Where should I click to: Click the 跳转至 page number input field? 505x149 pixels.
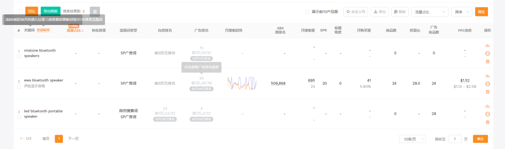tap(454, 139)
